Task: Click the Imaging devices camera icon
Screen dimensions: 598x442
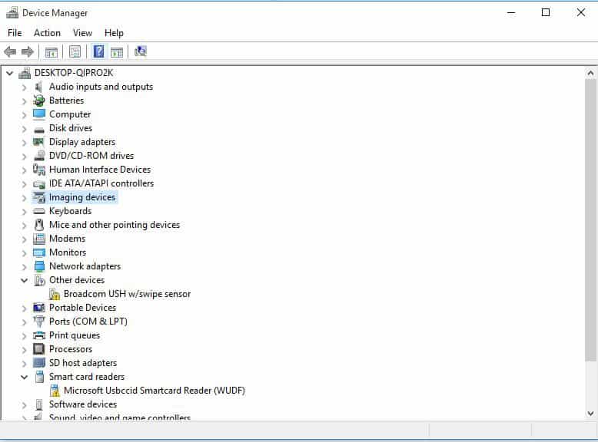Action: (39, 197)
